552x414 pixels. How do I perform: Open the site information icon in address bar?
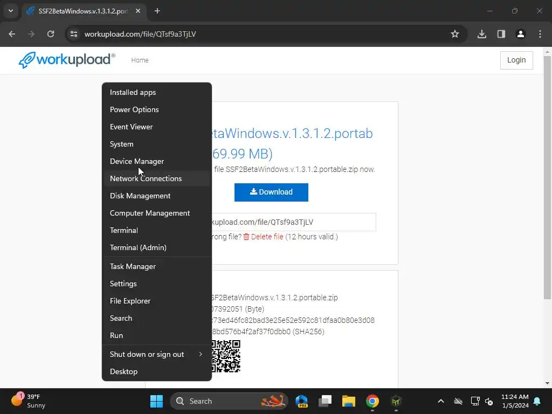tap(74, 34)
